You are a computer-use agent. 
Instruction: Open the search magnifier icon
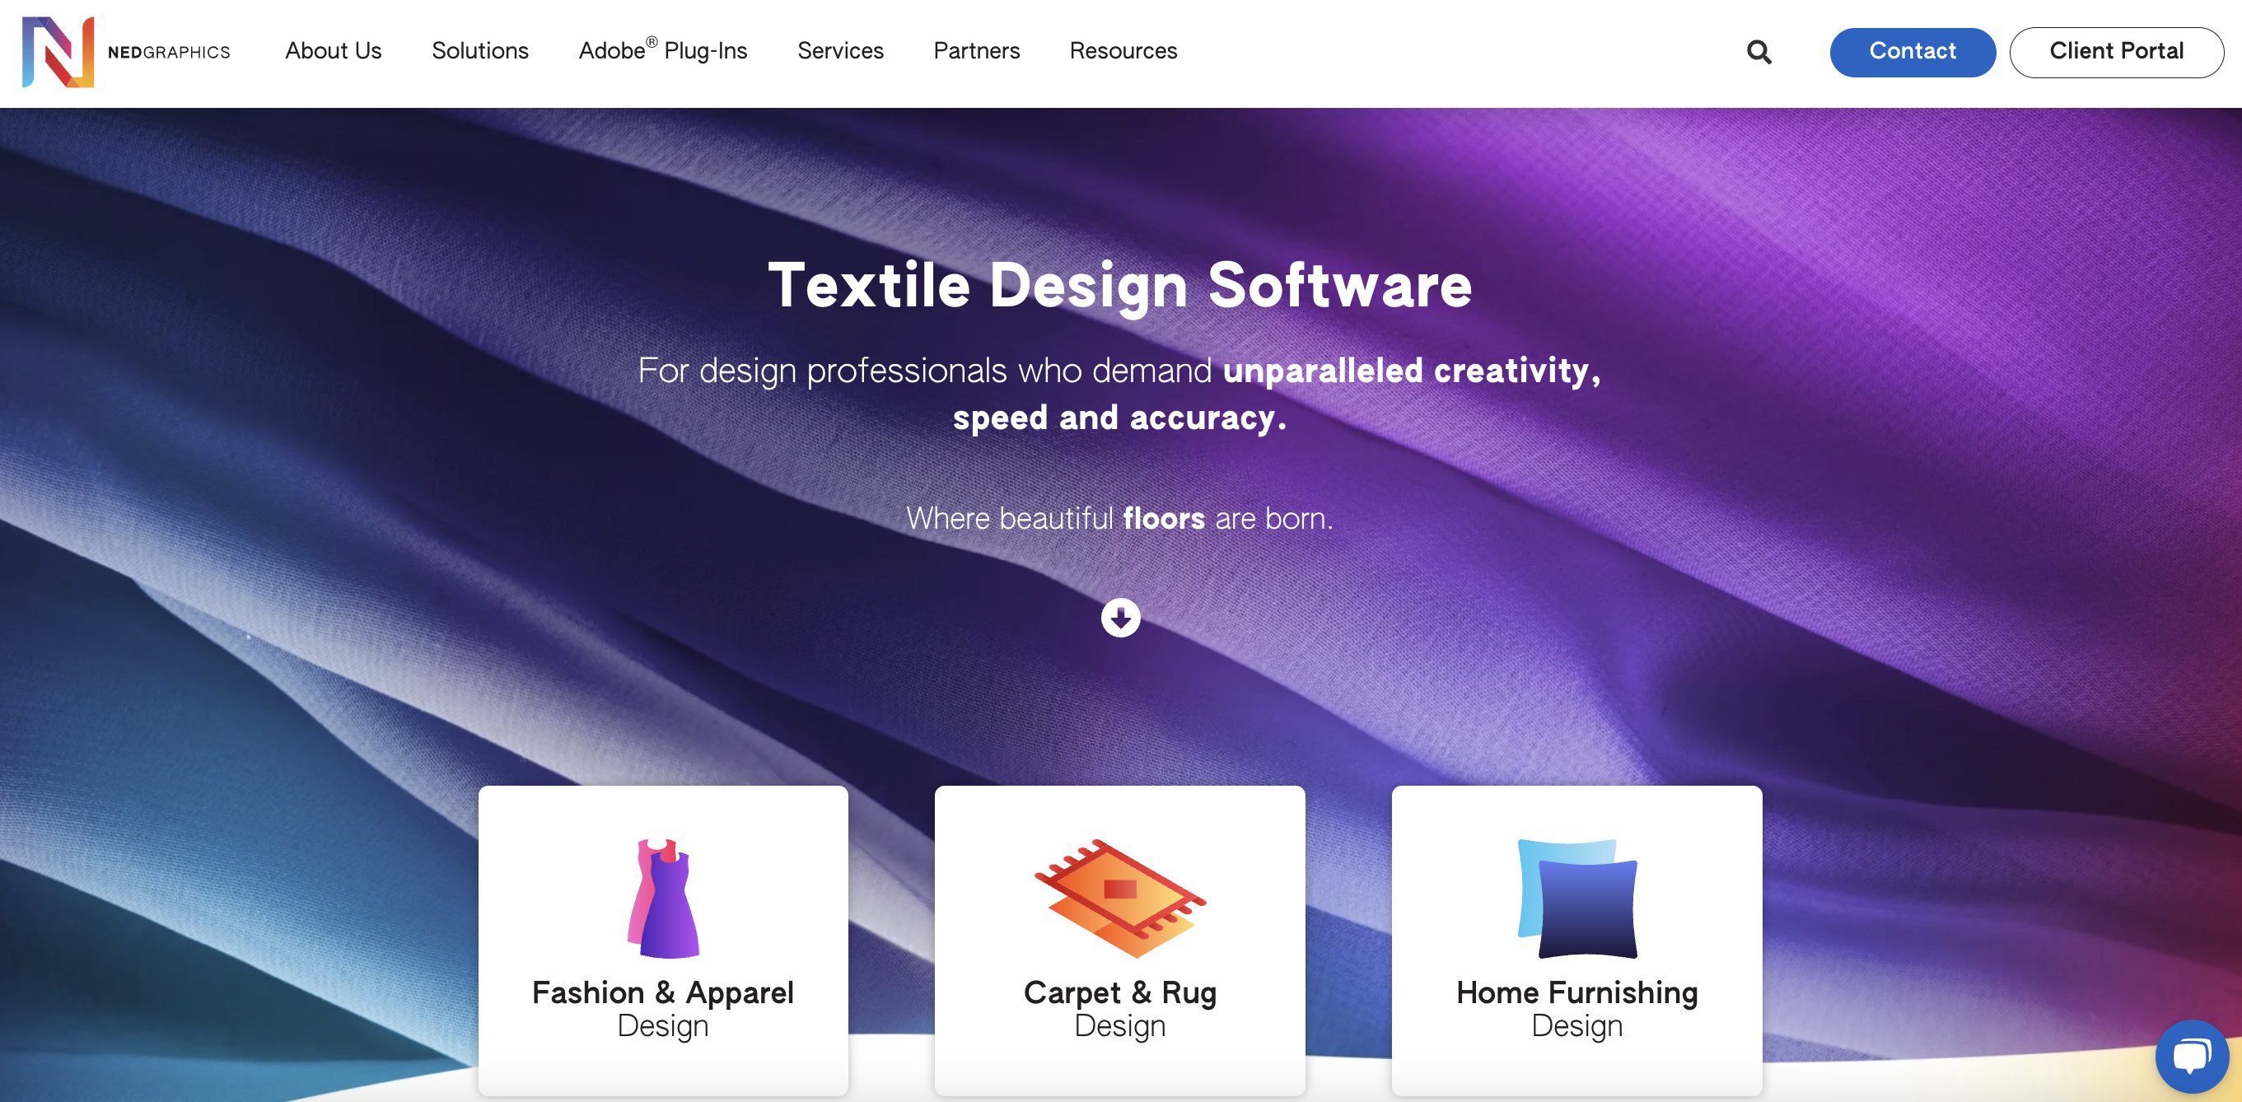(x=1759, y=52)
